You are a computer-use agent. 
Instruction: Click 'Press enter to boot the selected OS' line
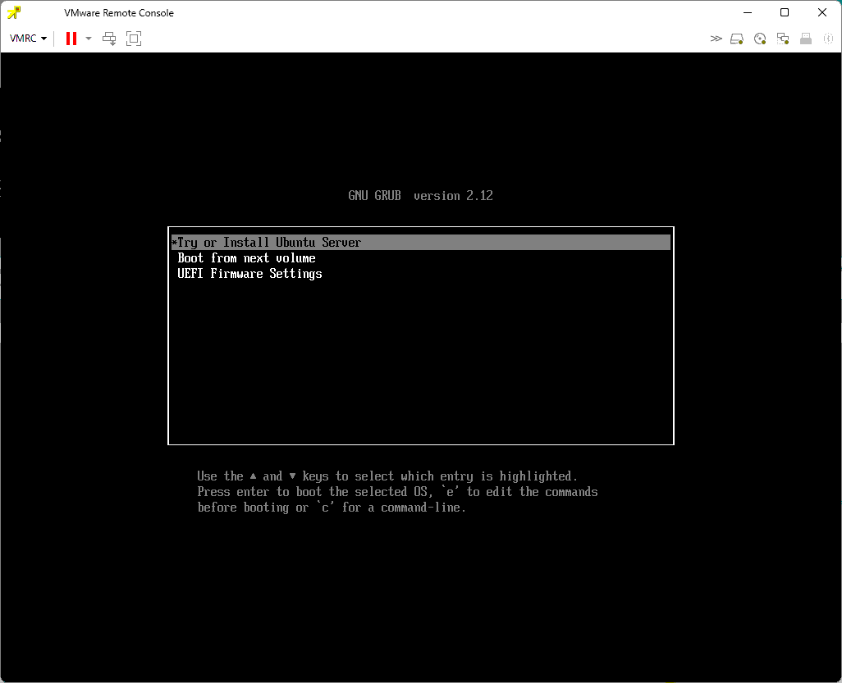click(x=397, y=492)
